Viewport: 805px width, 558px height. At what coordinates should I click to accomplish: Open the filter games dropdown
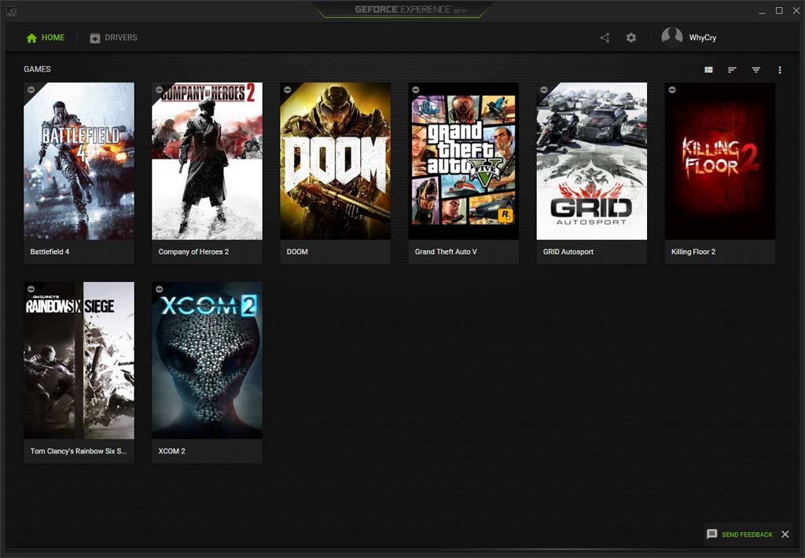755,70
